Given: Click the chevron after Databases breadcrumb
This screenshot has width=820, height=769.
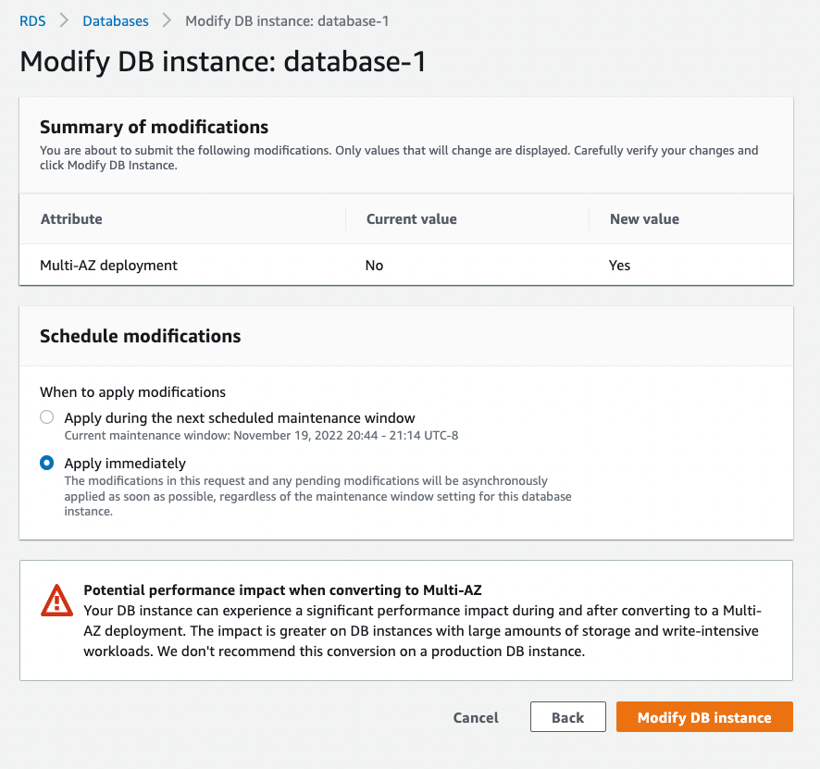Looking at the screenshot, I should click(167, 21).
